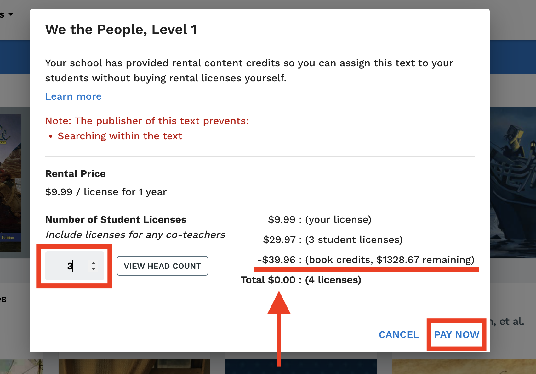Open the dropdown caret in top-left corner
This screenshot has height=374, width=536.
point(11,14)
